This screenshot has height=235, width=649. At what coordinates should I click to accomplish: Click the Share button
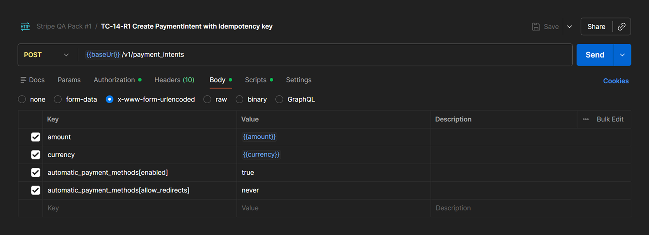596,26
